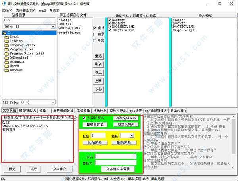Click the 提取文件夹名 button

(126, 118)
